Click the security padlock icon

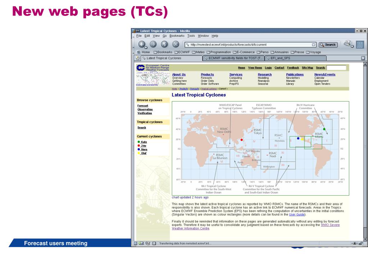(x=361, y=243)
